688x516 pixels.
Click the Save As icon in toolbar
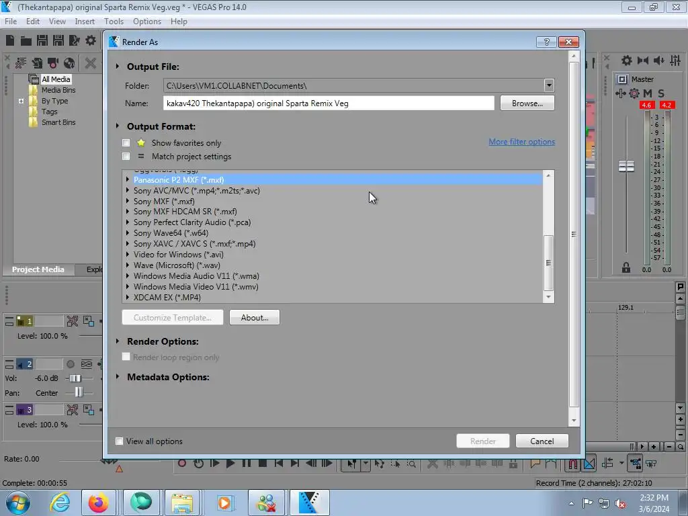(58, 41)
